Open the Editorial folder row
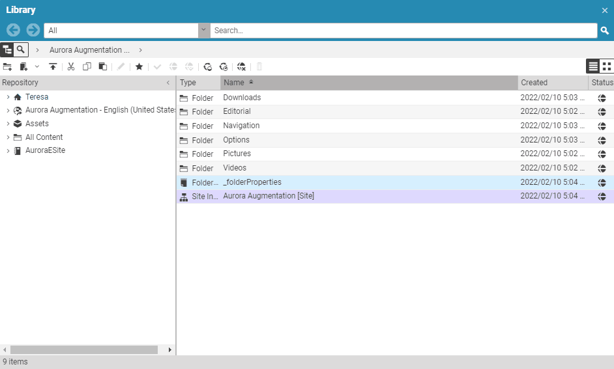The height and width of the screenshot is (369, 614). [x=237, y=111]
